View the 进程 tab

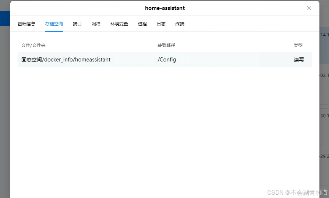tap(142, 24)
